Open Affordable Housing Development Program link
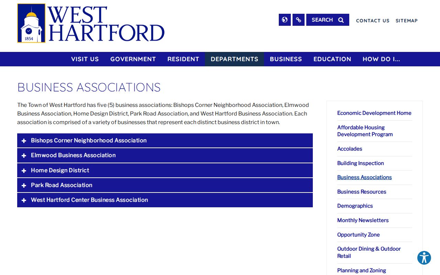The width and height of the screenshot is (440, 275). pos(365,131)
